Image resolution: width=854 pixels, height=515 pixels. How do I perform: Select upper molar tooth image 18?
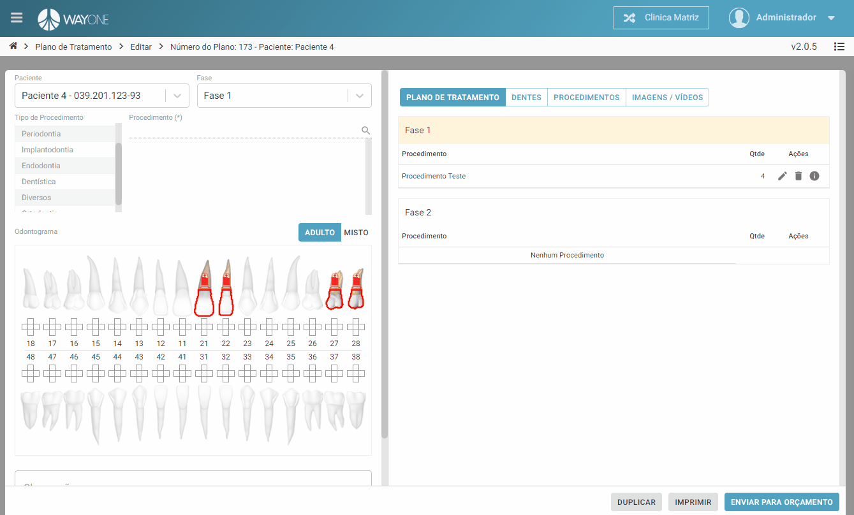tap(31, 290)
